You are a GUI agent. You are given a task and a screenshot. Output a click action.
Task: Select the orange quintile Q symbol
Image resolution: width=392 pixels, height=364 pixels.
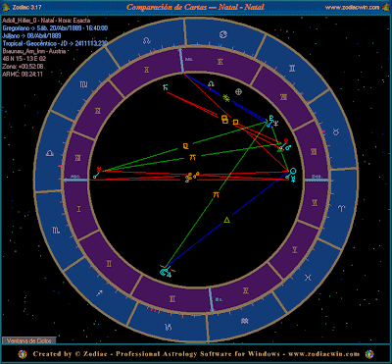point(185,146)
